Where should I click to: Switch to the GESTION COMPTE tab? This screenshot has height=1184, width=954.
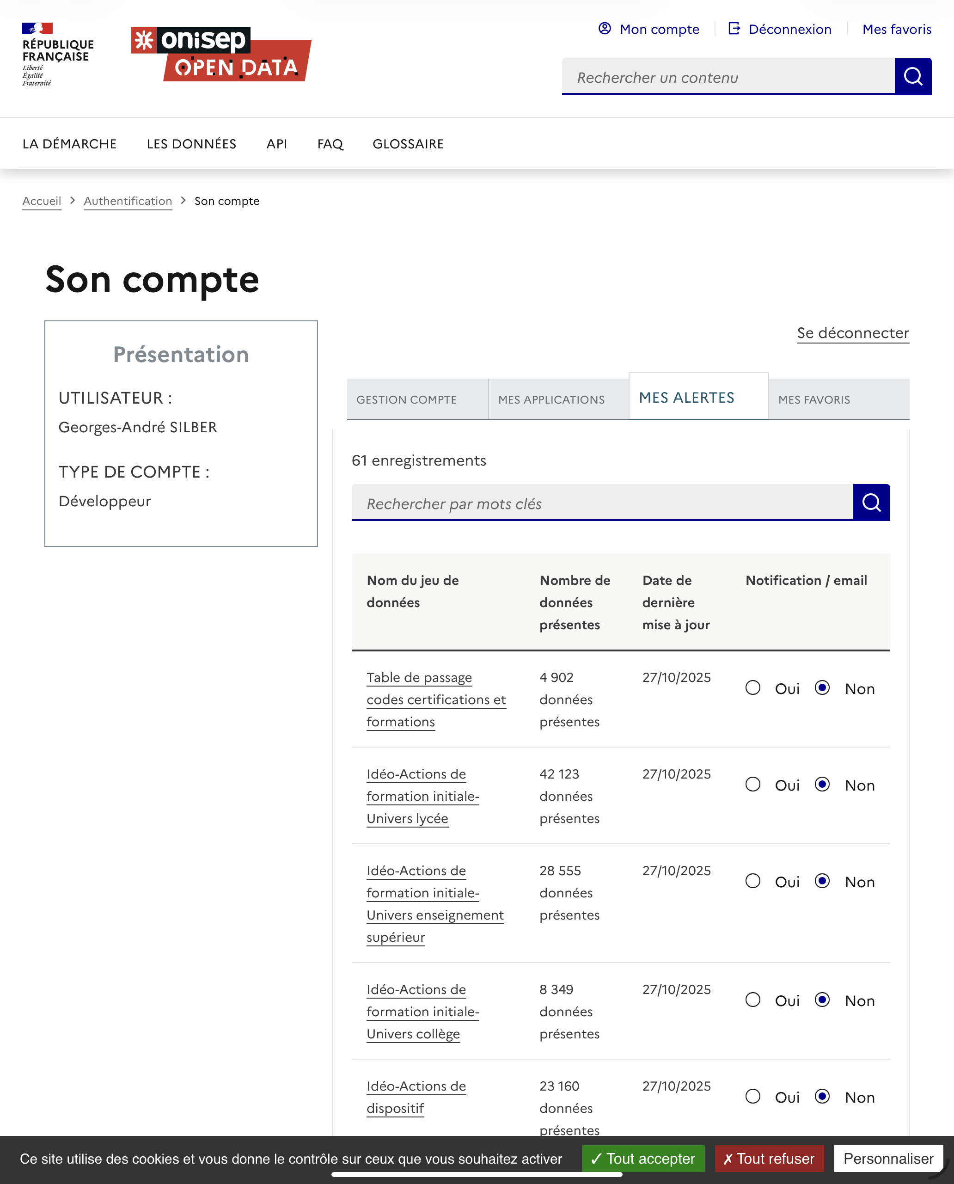407,399
